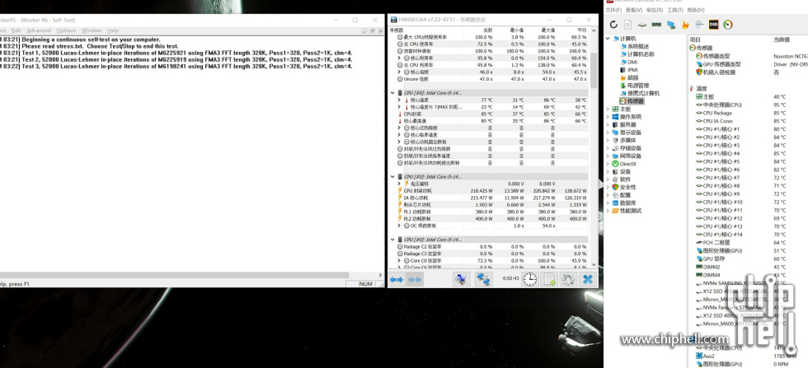Expand 性能测试 node in AIDA64 tree

[607, 211]
